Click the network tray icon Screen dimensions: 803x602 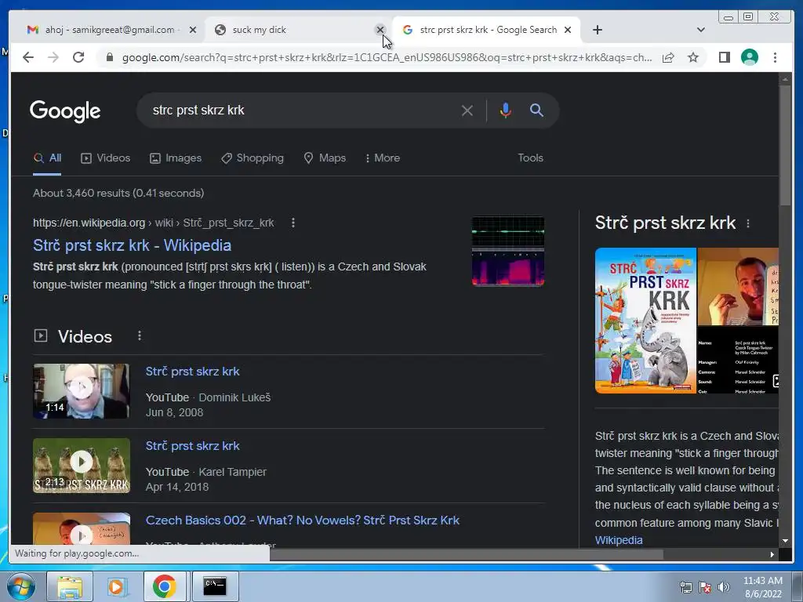point(685,587)
